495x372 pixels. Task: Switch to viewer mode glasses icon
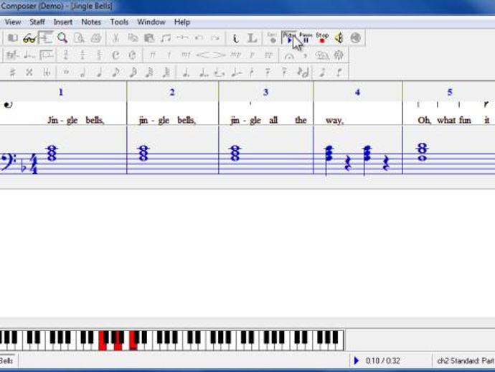coord(29,38)
